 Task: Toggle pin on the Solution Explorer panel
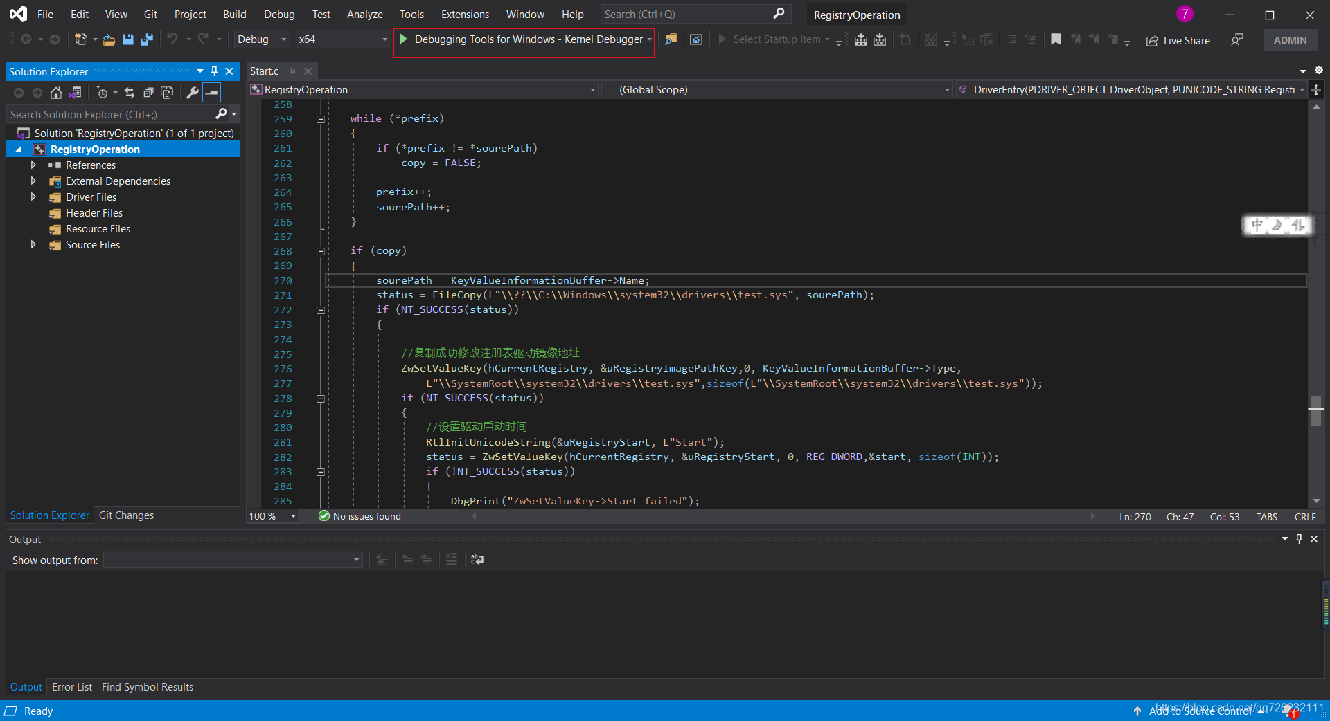point(215,71)
